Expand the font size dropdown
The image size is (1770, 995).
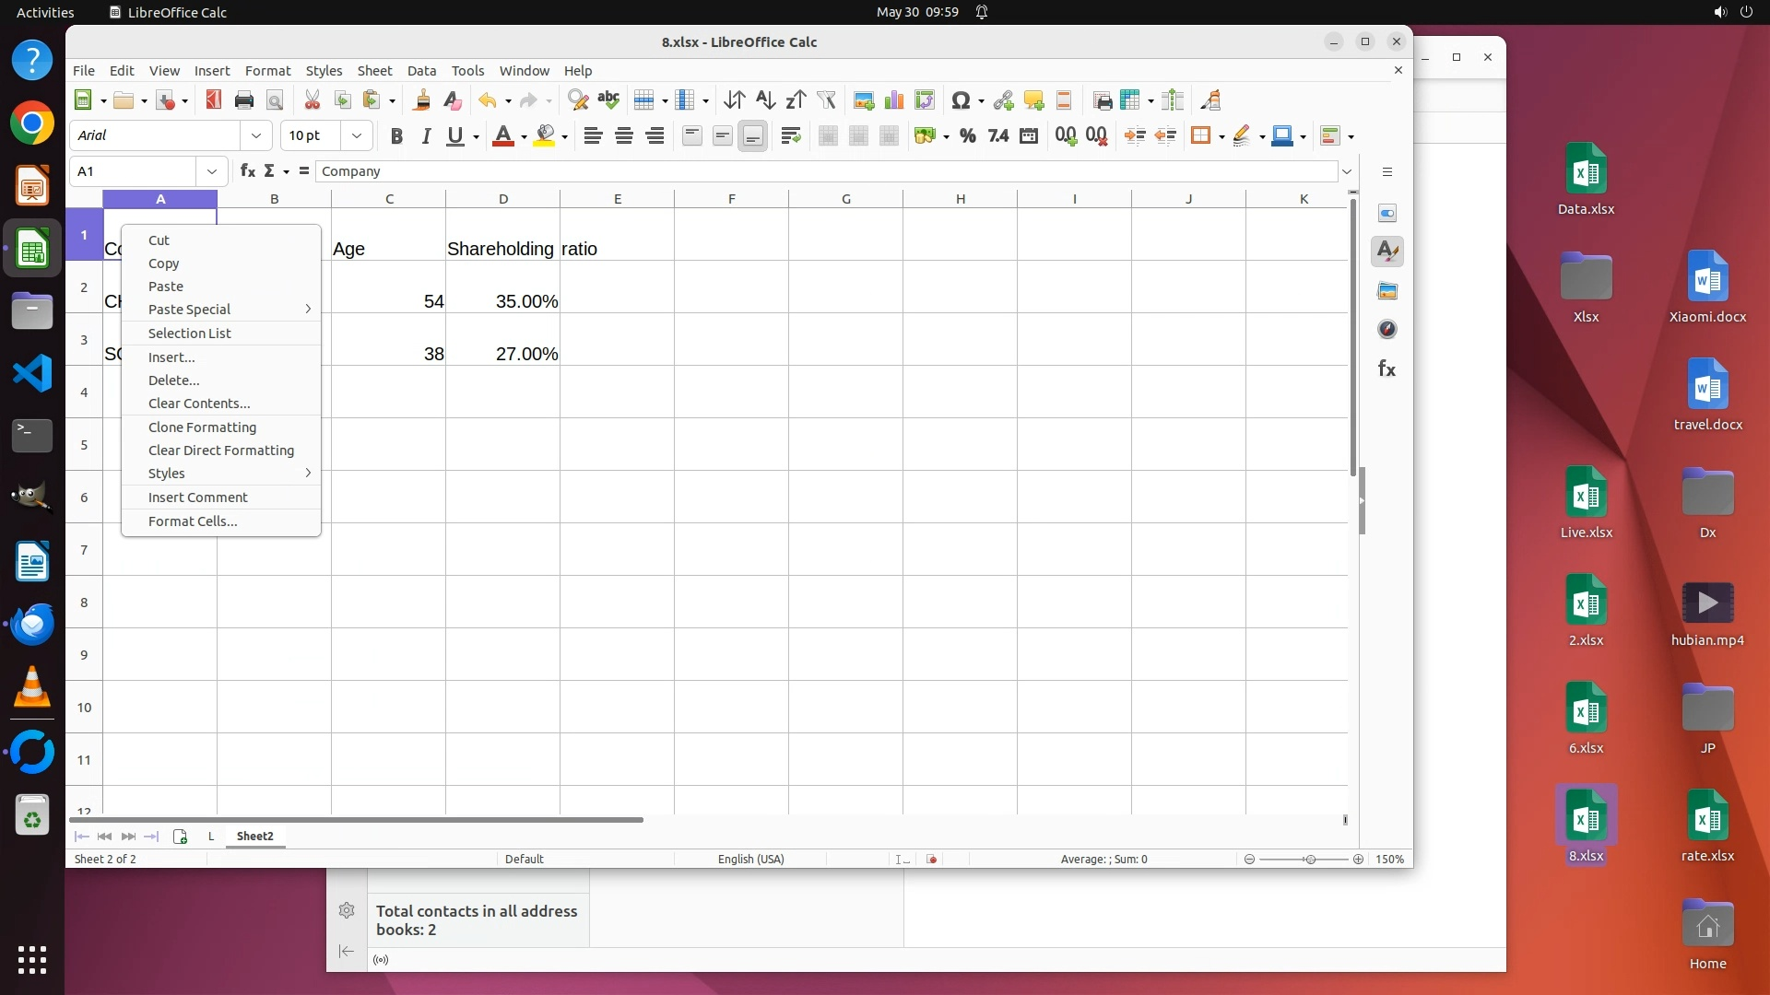[357, 136]
